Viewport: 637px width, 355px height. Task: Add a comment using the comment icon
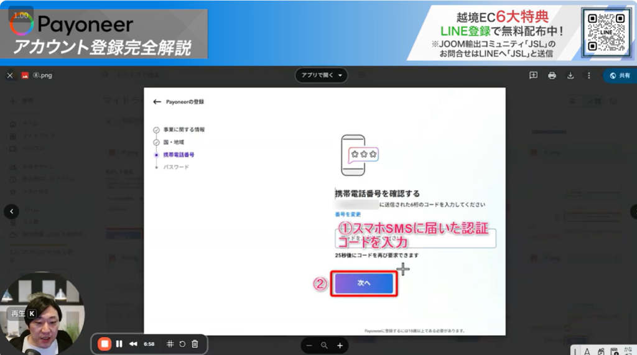point(533,76)
